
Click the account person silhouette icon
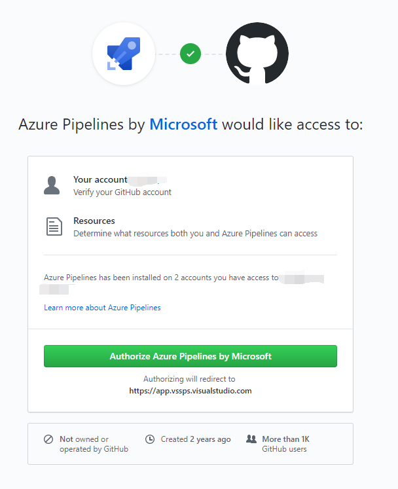[x=52, y=185]
